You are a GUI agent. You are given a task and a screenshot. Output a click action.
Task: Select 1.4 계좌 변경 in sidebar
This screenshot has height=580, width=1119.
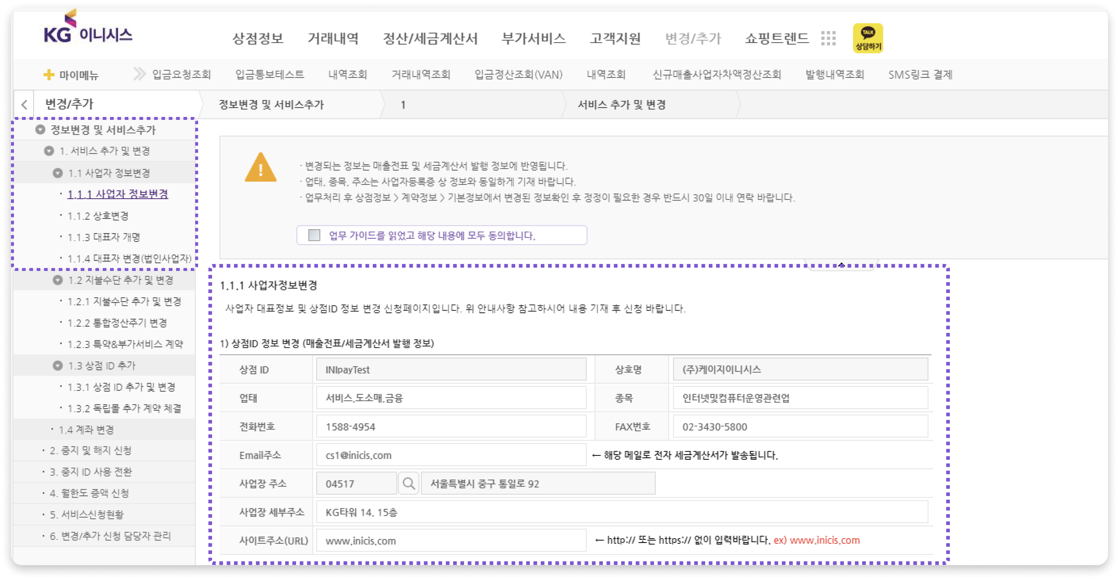click(x=87, y=430)
